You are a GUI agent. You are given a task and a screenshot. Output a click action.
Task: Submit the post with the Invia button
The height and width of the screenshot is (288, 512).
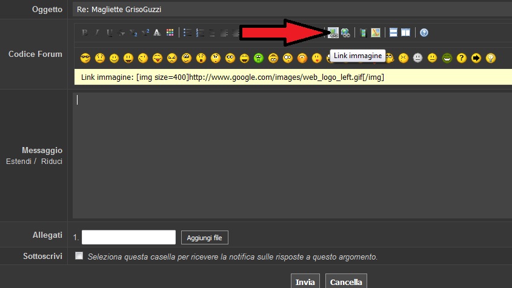(x=305, y=281)
